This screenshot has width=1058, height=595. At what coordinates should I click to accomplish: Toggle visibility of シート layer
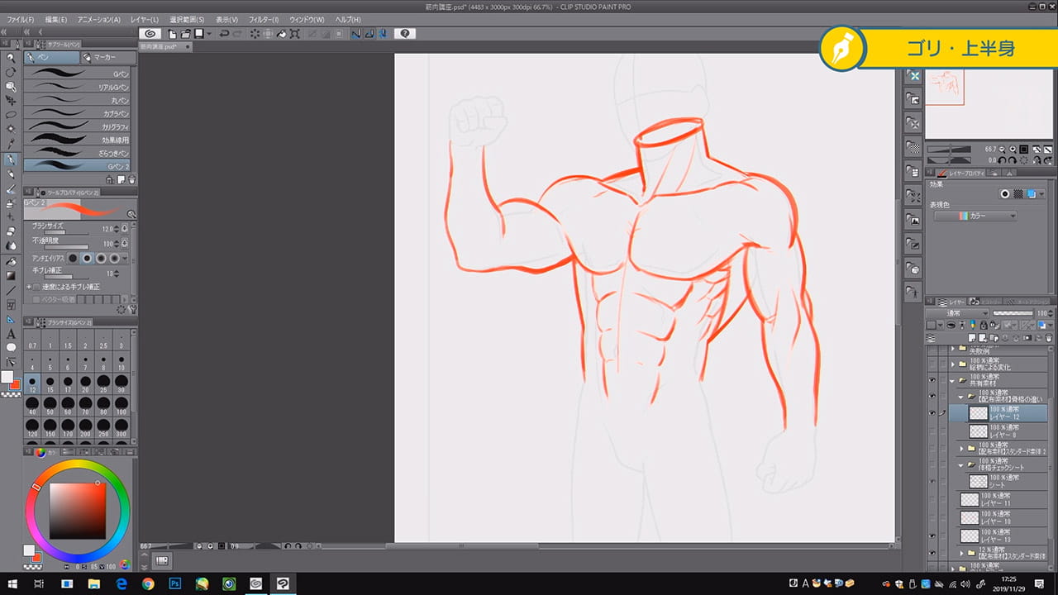click(x=932, y=481)
